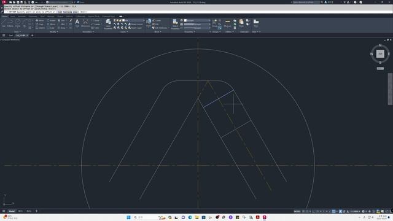The width and height of the screenshot is (393, 221).
Task: Open workspace switching gear menu
Action: tap(363, 211)
